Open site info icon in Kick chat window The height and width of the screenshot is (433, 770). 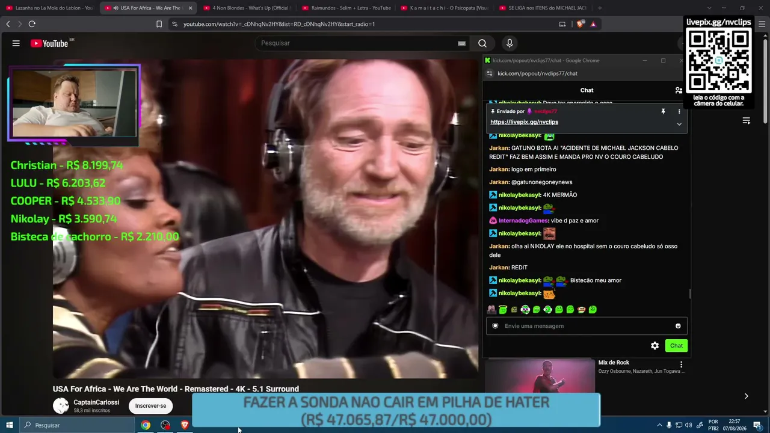point(489,73)
